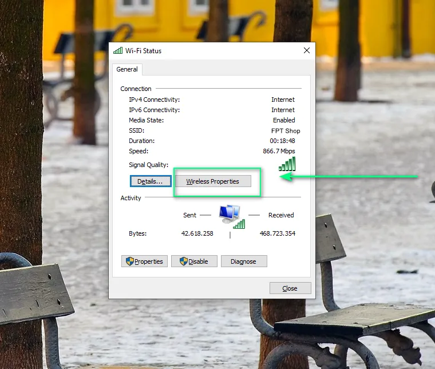Image resolution: width=435 pixels, height=369 pixels.
Task: Click the shield icon on Disable button
Action: 183,261
